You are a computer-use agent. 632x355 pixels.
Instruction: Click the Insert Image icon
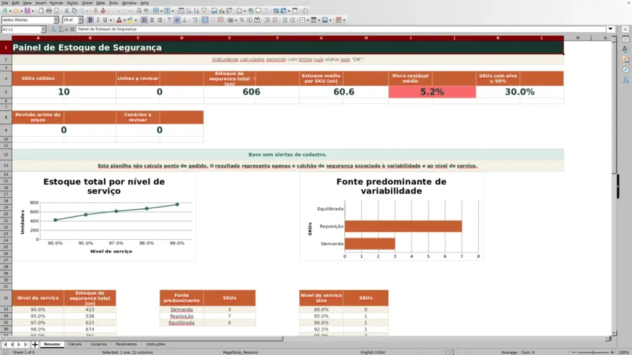coord(214,11)
